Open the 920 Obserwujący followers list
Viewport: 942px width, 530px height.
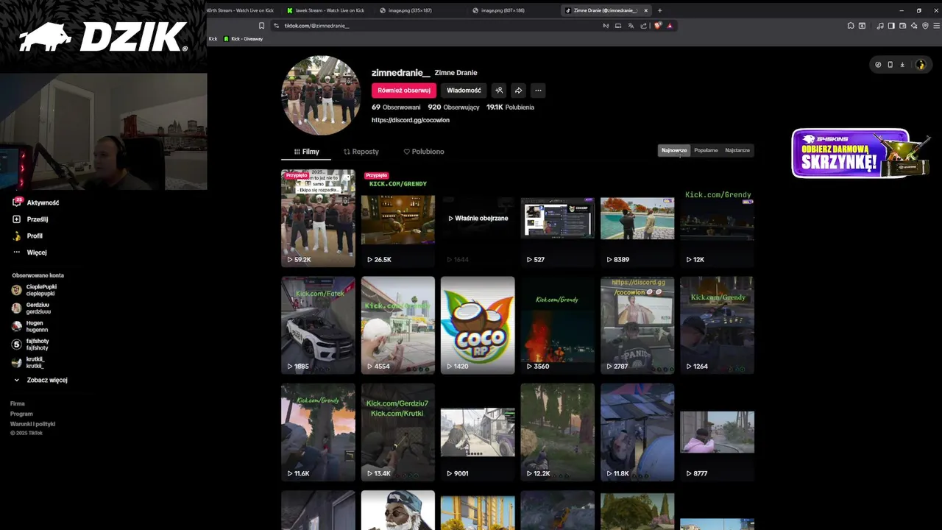point(453,107)
